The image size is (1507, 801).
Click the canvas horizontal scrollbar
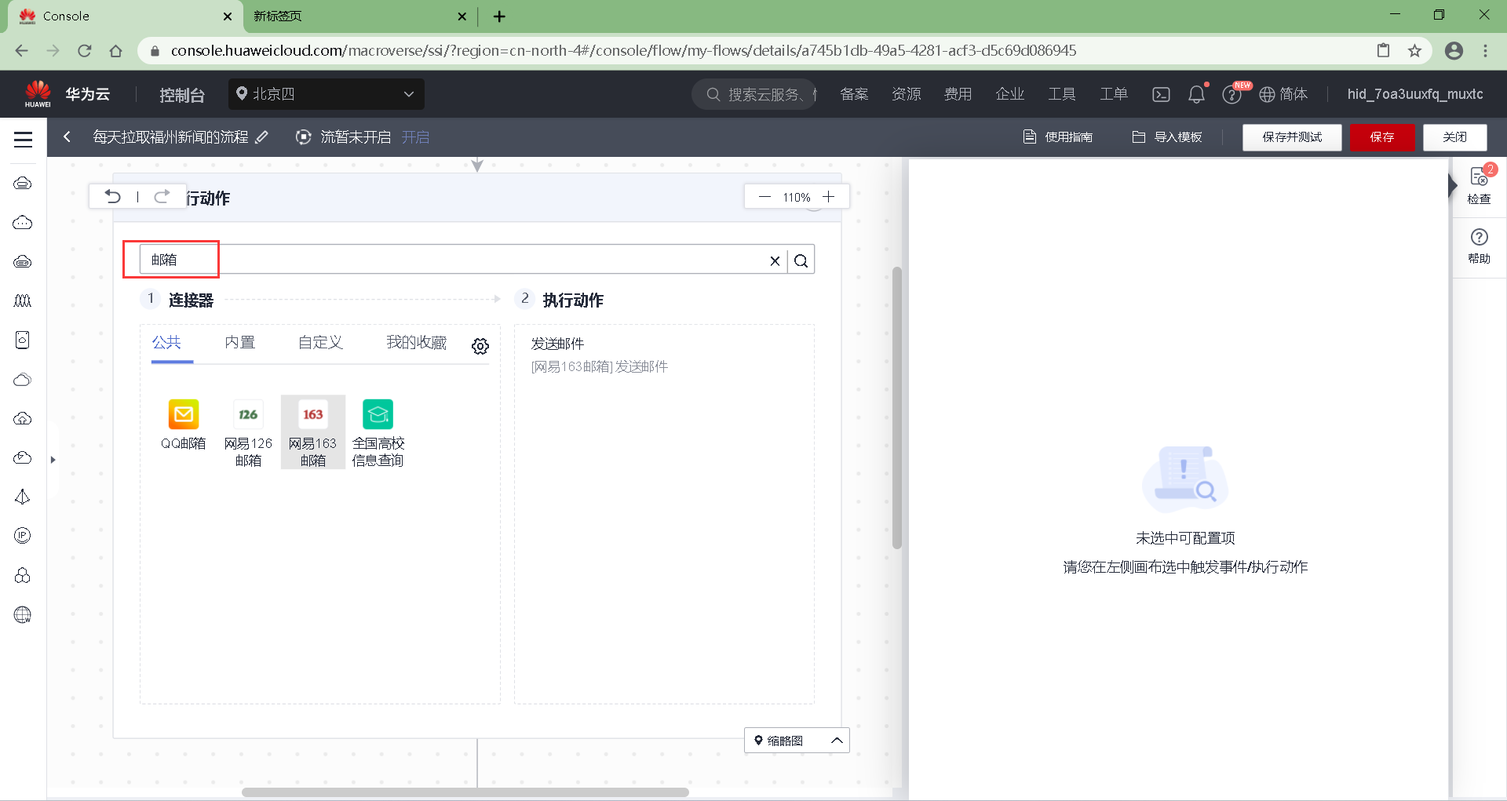point(465,792)
